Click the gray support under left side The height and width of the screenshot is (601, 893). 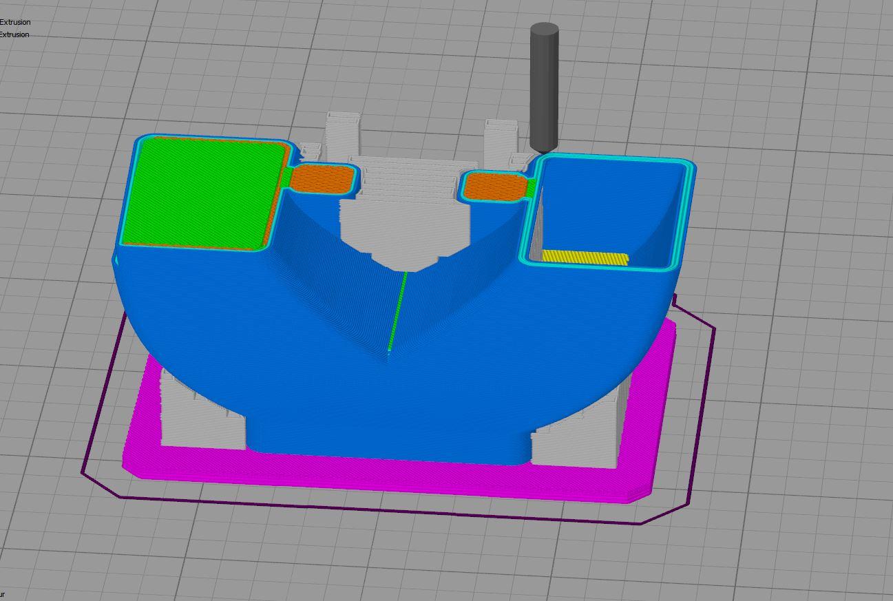click(x=202, y=411)
